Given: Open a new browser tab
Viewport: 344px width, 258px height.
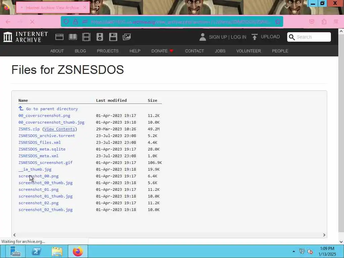Looking at the screenshot, I should point(97,7).
